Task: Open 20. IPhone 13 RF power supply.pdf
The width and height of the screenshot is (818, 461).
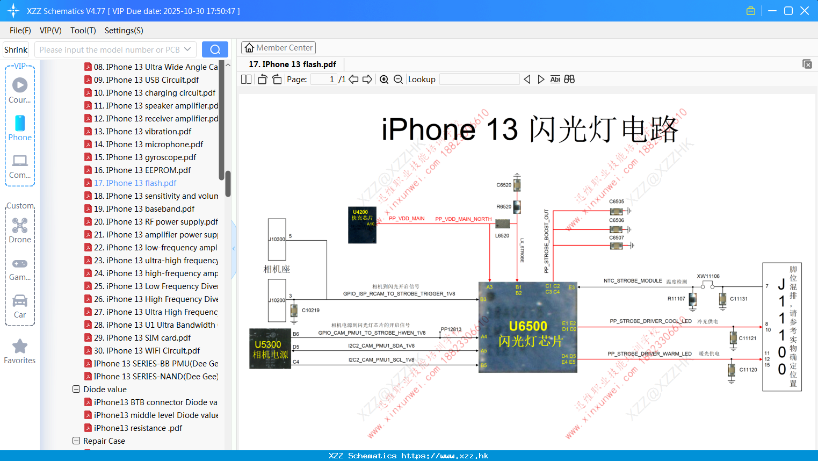Action: click(x=156, y=221)
